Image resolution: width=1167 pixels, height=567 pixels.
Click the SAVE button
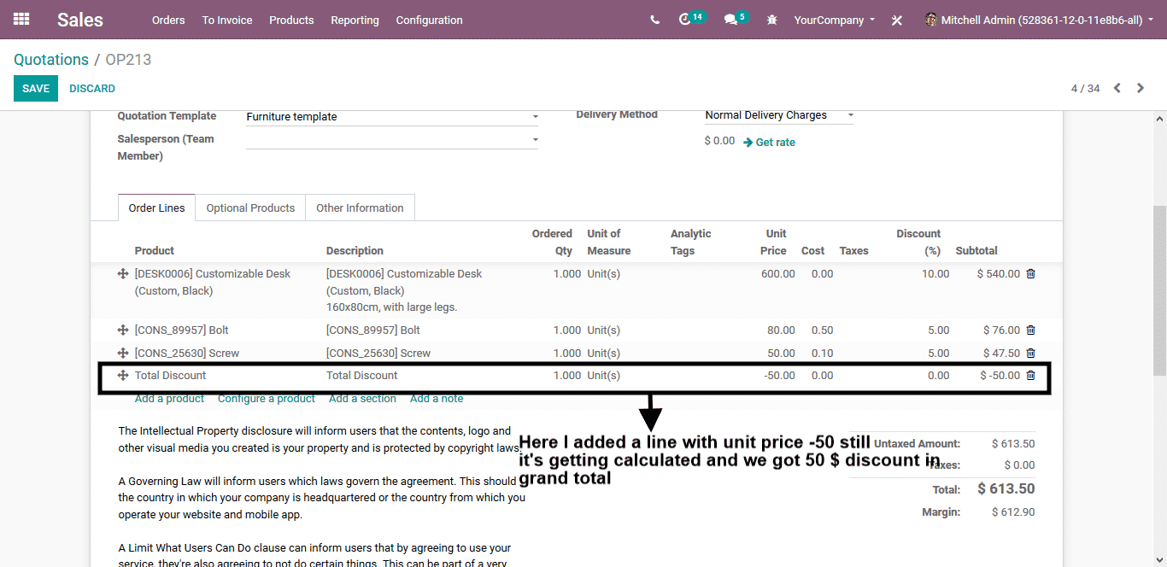pyautogui.click(x=36, y=89)
